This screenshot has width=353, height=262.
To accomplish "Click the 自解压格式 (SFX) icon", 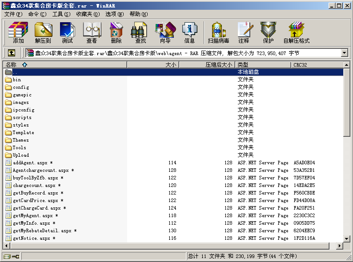I will click(x=296, y=33).
